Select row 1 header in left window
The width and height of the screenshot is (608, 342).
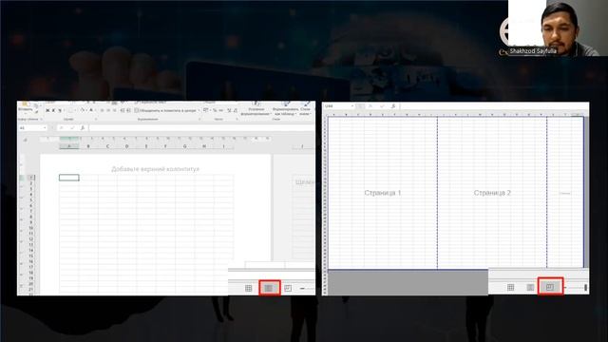[31, 178]
